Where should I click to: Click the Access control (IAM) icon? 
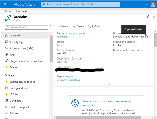point(7,48)
